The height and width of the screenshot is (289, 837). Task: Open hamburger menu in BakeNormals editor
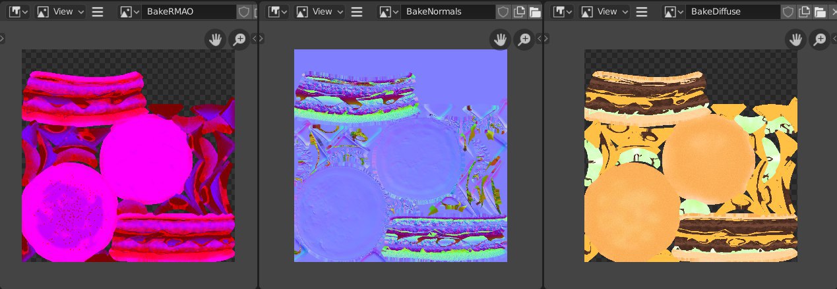pyautogui.click(x=357, y=12)
